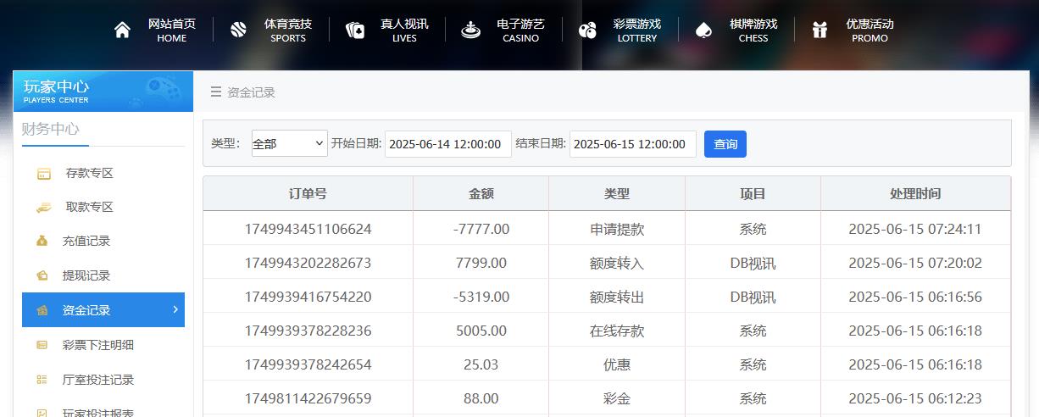This screenshot has height=417, width=1039.
Task: Open the 类型 dropdown showing 全部
Action: (289, 144)
